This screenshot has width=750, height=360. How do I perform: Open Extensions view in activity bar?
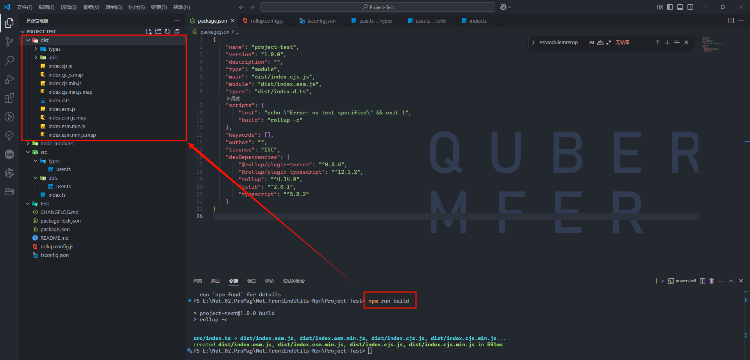pos(9,98)
